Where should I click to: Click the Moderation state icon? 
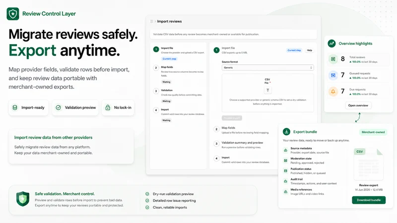286,161
